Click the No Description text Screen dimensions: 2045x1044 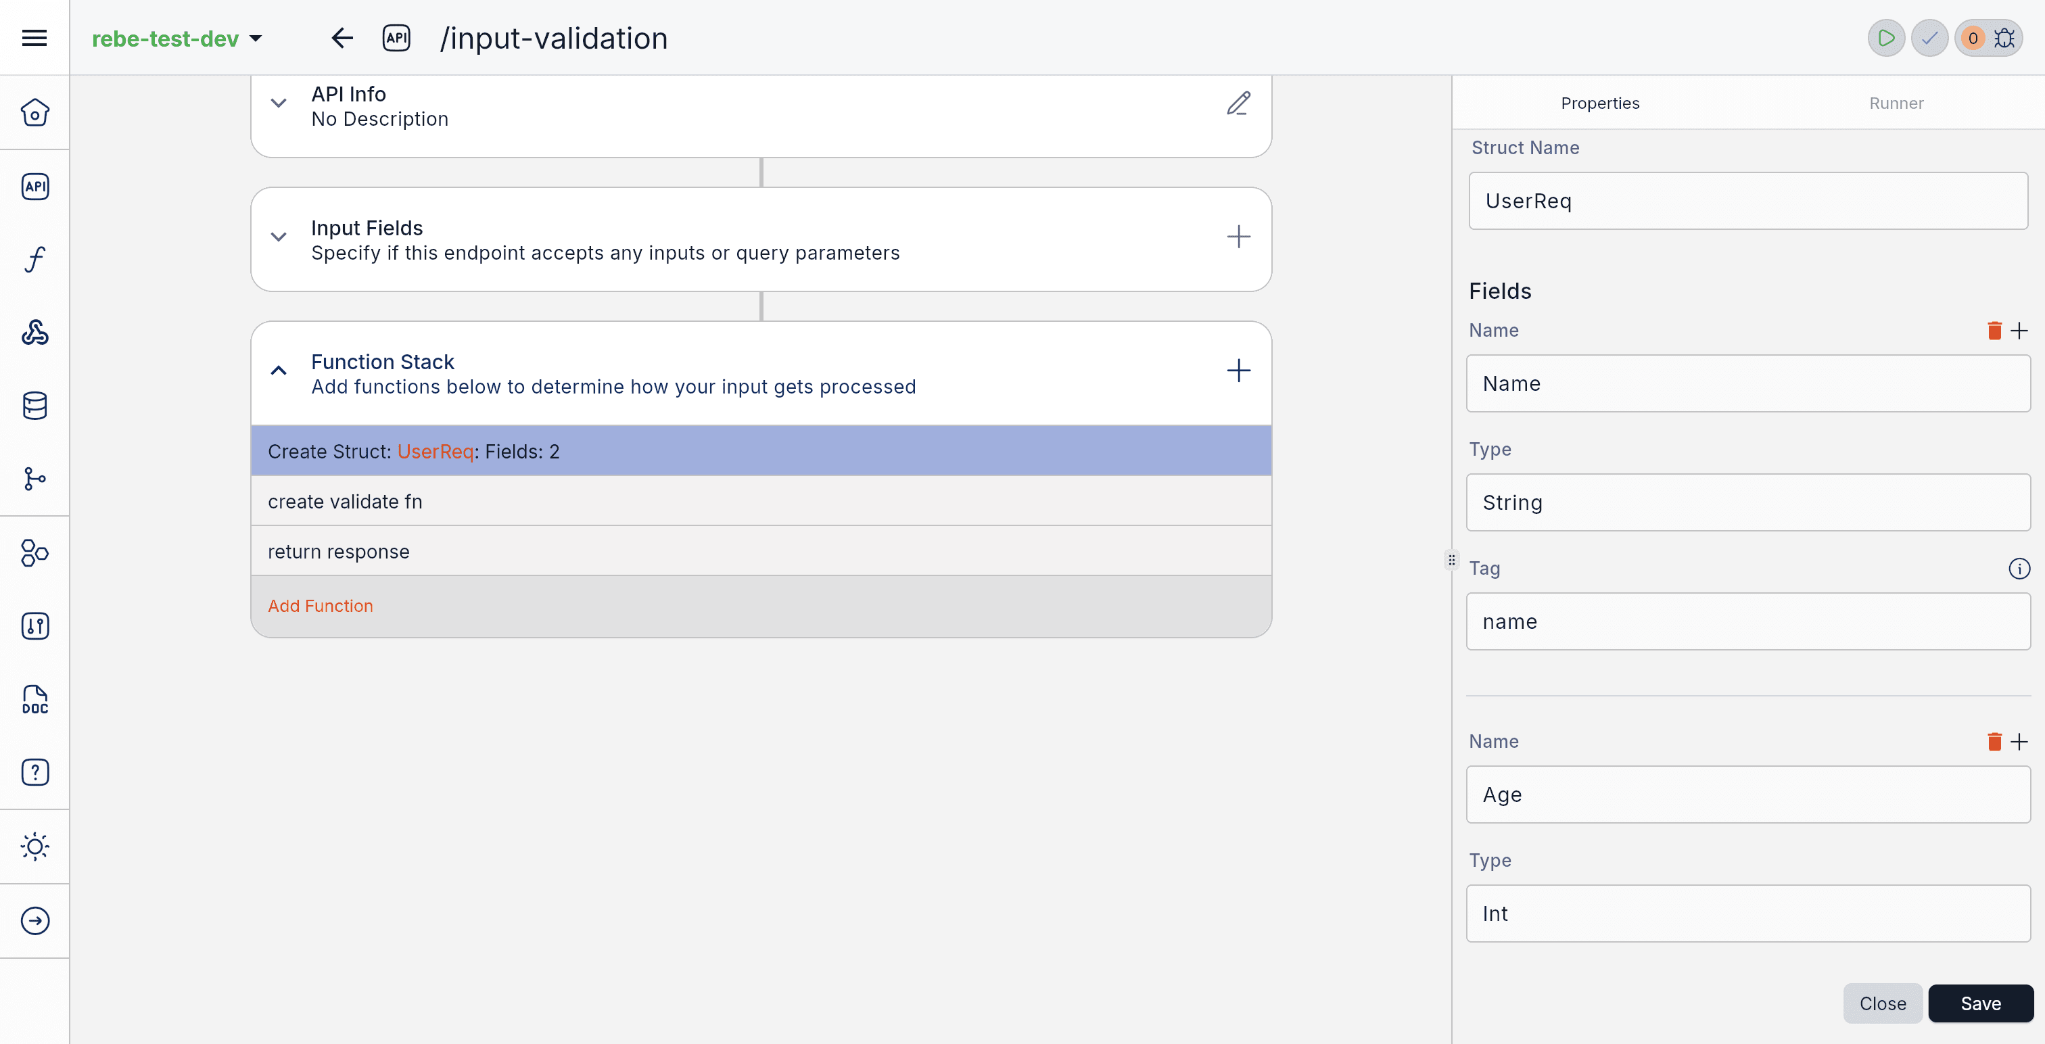[379, 119]
